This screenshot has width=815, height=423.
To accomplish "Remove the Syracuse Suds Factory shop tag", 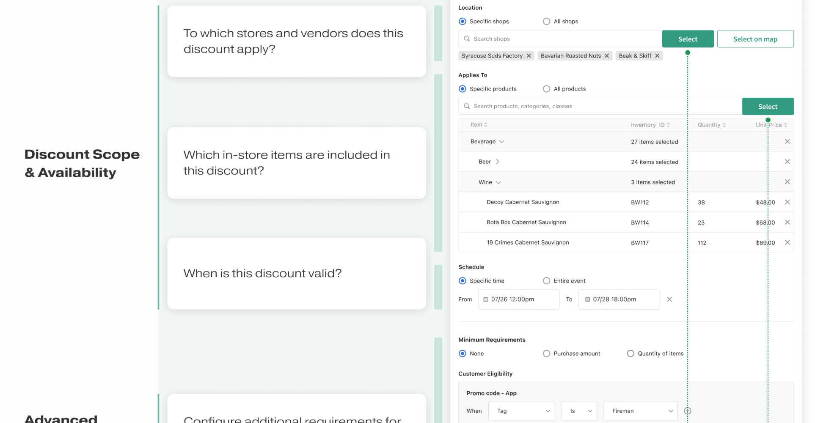I will coord(529,56).
